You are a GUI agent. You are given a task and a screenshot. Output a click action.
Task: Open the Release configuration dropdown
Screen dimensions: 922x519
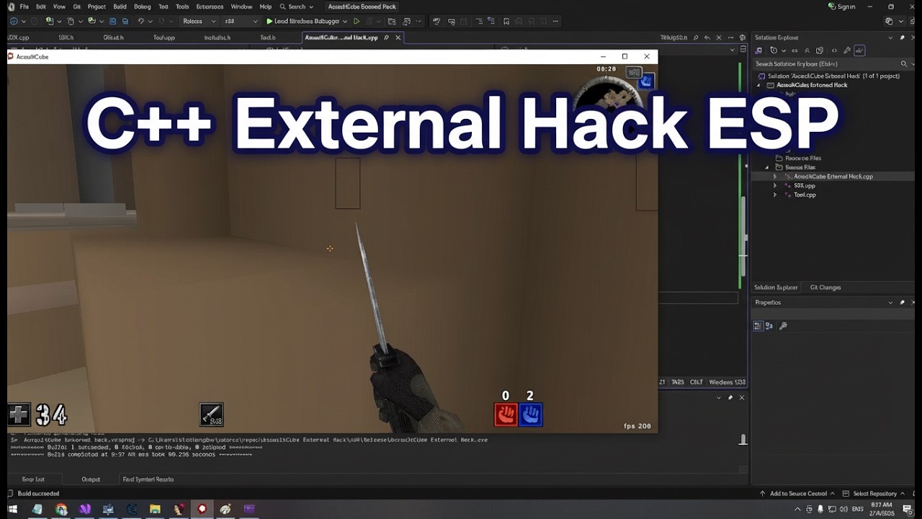click(199, 21)
